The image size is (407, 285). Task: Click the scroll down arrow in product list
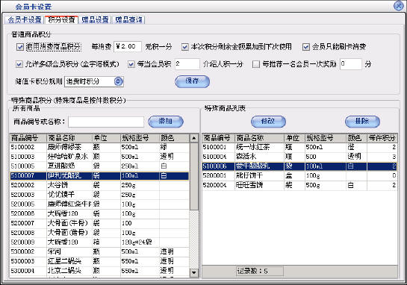(194, 272)
